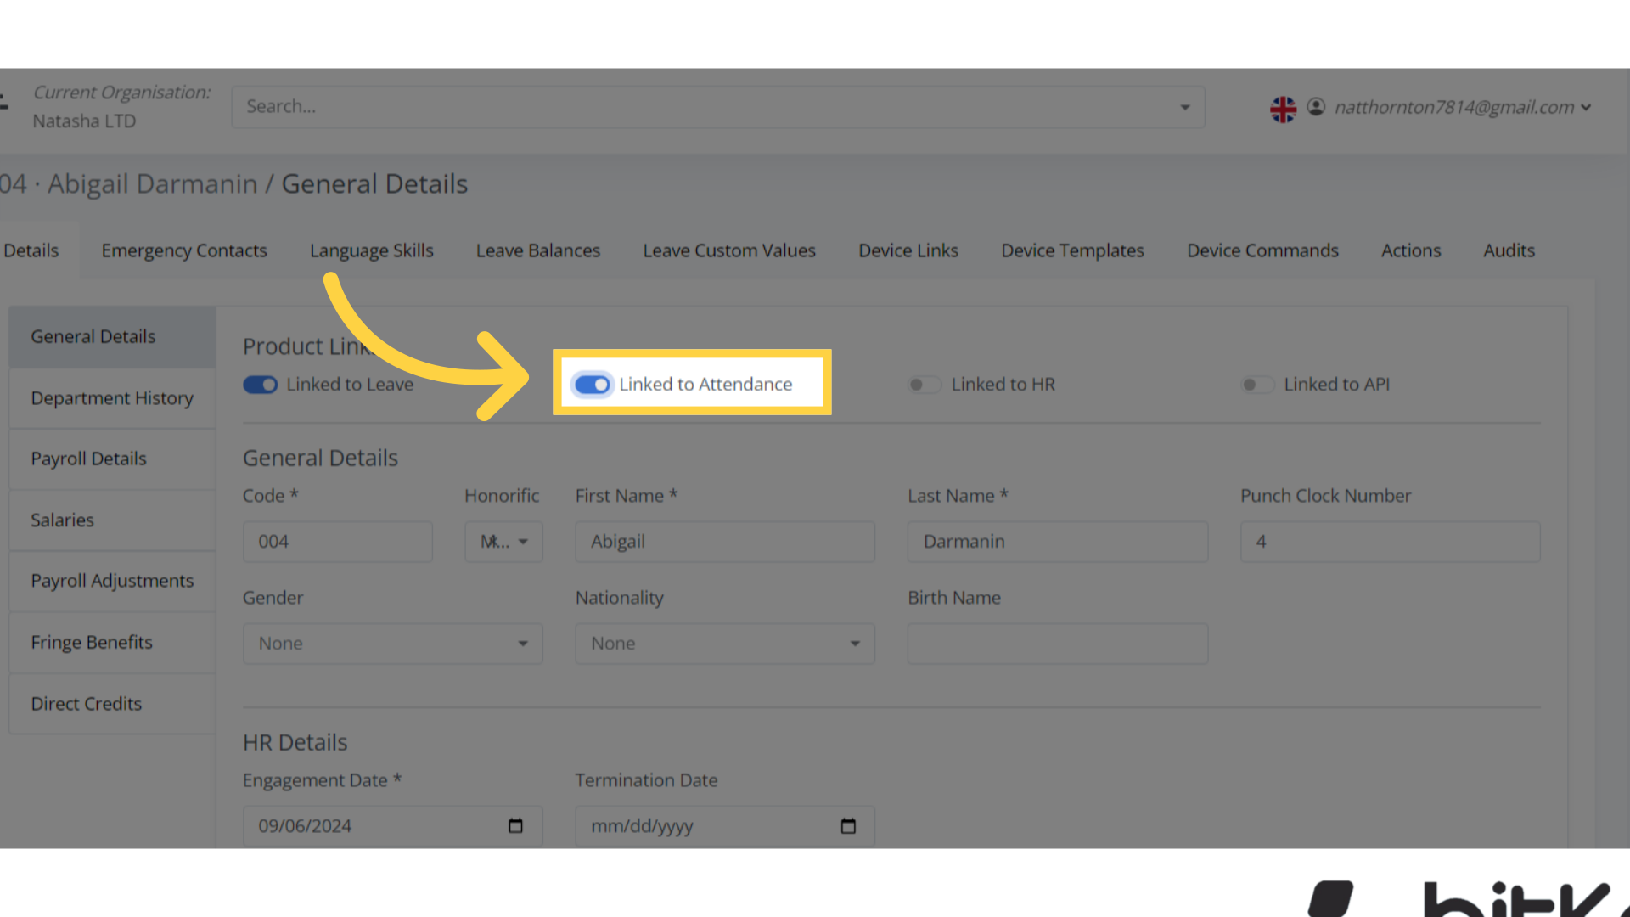The width and height of the screenshot is (1630, 917).
Task: Open the Engagement Date calendar picker
Action: tap(515, 824)
